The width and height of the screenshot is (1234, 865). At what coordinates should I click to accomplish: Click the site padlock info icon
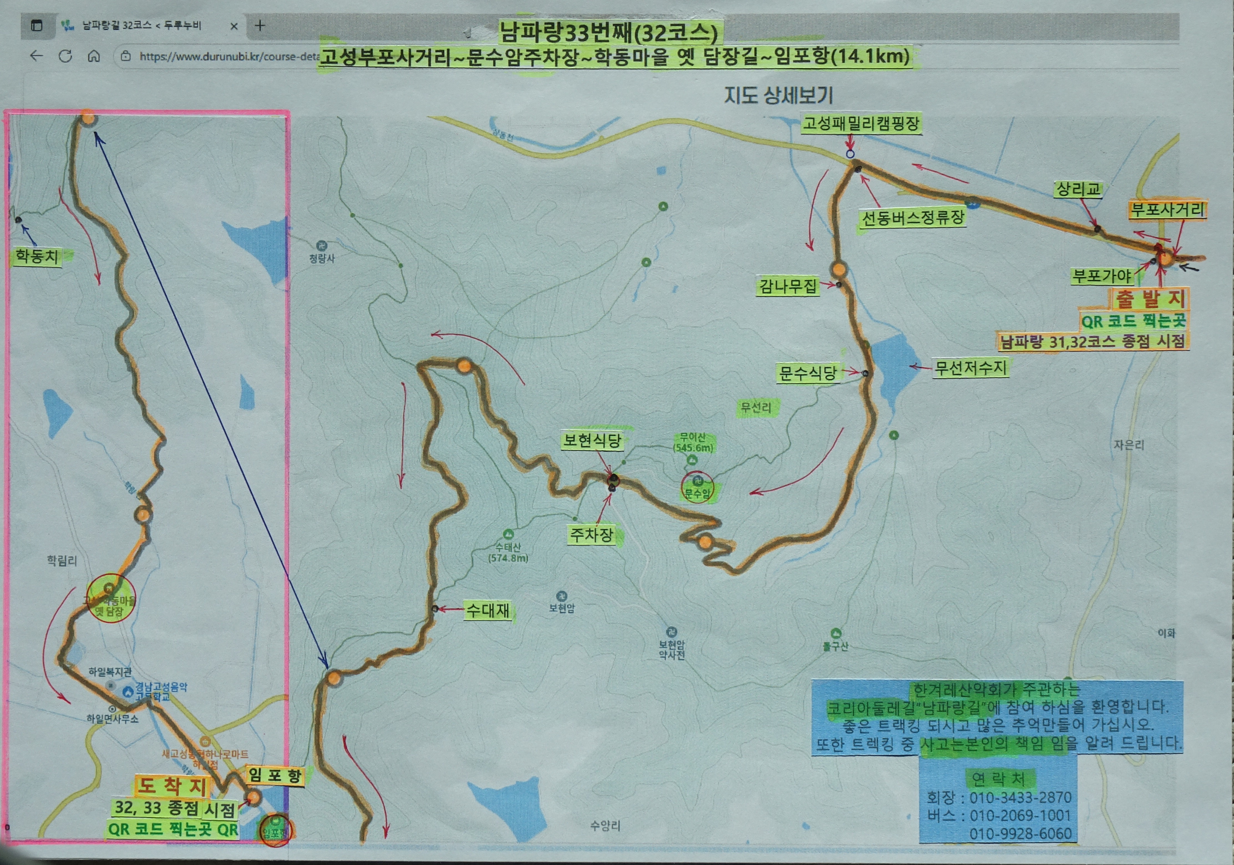126,56
